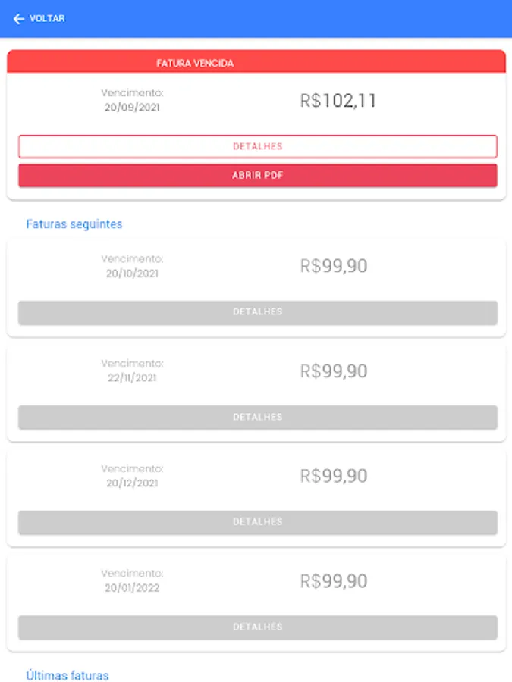
Task: Select the red FATURA VENCIDA banner
Action: pyautogui.click(x=256, y=63)
